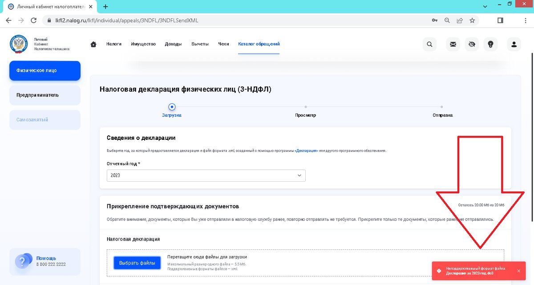
Task: Click the browser back arrow
Action: coord(8,20)
